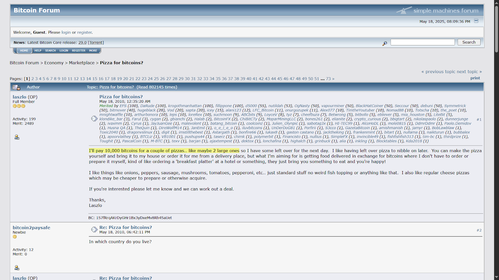
Task: Click the Search button
Action: [x=469, y=42]
